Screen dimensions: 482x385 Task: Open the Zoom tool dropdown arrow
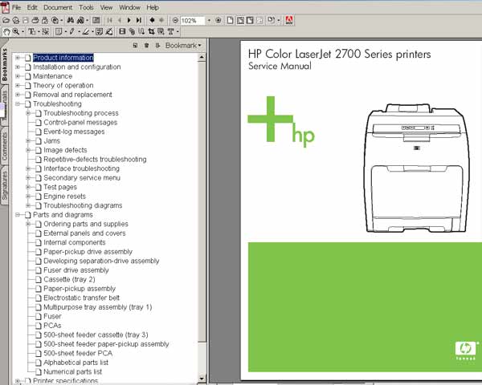coord(22,31)
